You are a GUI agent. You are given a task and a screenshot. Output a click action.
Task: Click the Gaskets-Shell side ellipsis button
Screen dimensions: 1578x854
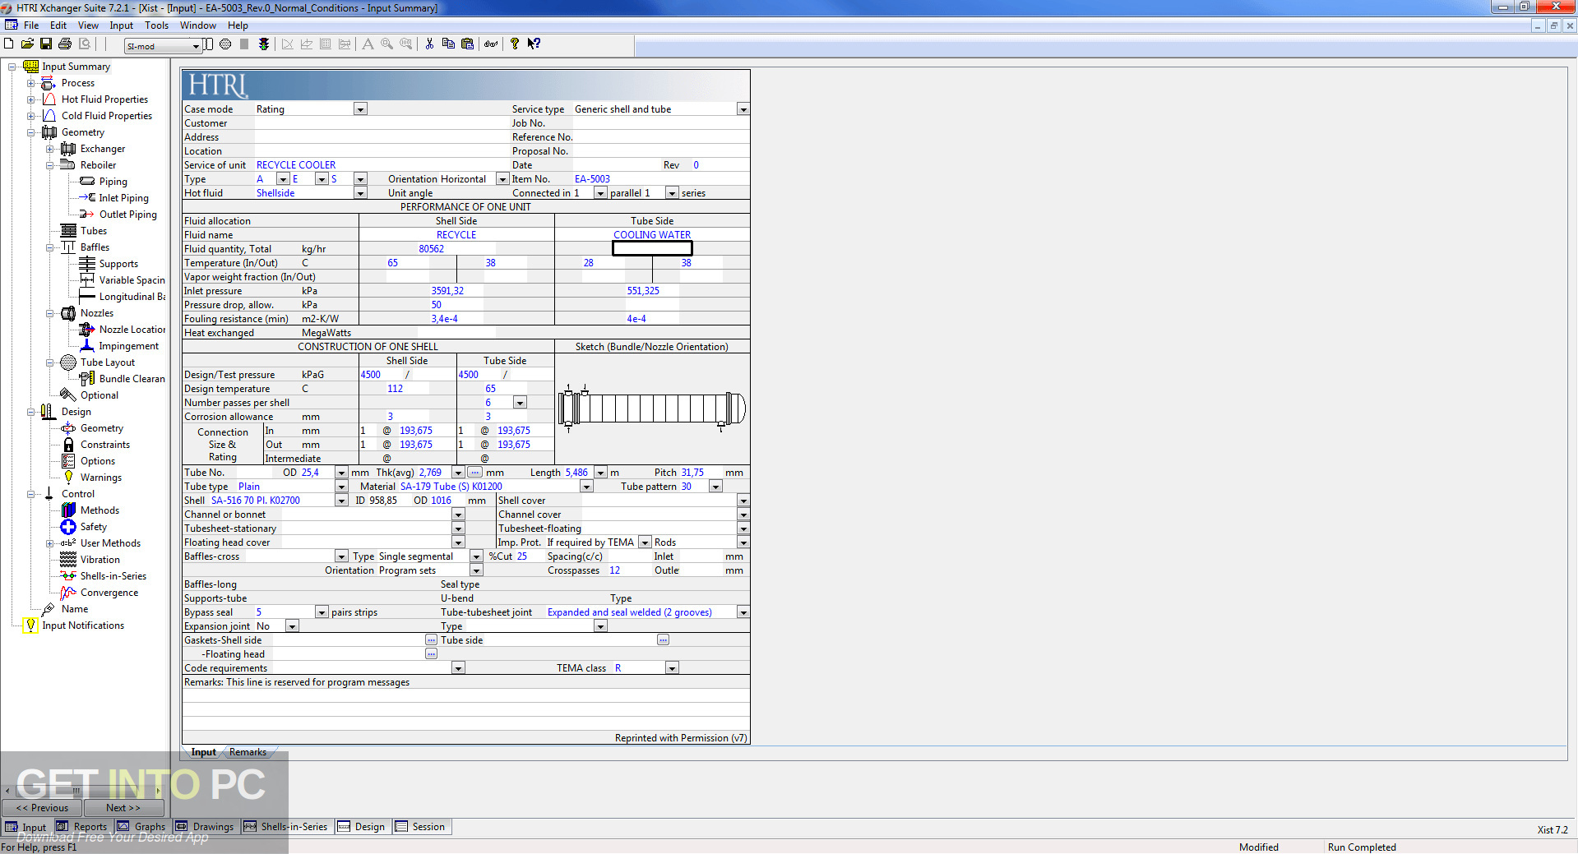coord(431,640)
